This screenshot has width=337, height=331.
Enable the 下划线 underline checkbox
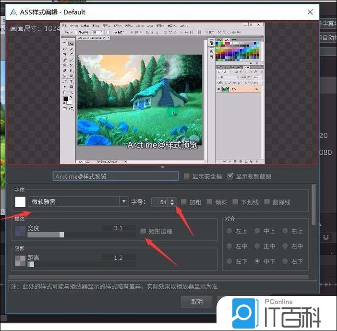pyautogui.click(x=235, y=202)
